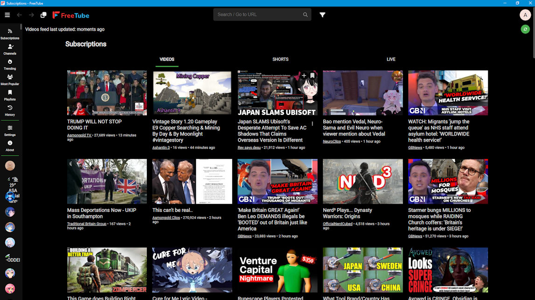Open Settings in the sidebar
Viewport: 535px width, 300px height.
point(10,130)
